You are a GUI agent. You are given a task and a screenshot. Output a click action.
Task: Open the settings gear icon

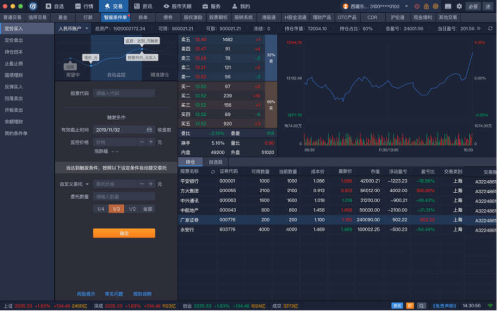click(x=459, y=6)
